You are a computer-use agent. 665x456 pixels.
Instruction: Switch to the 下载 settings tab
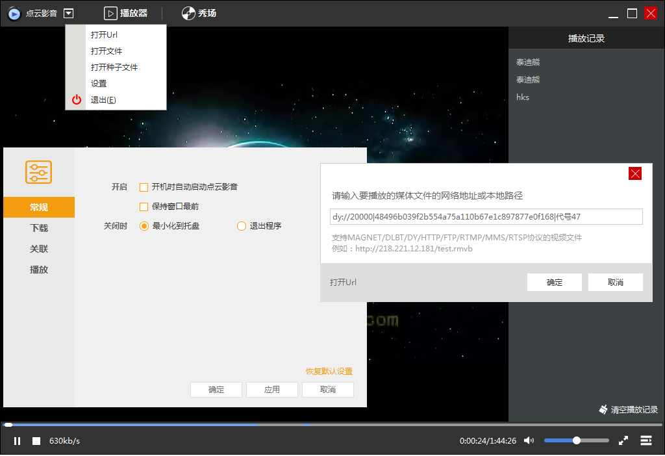[x=38, y=228]
